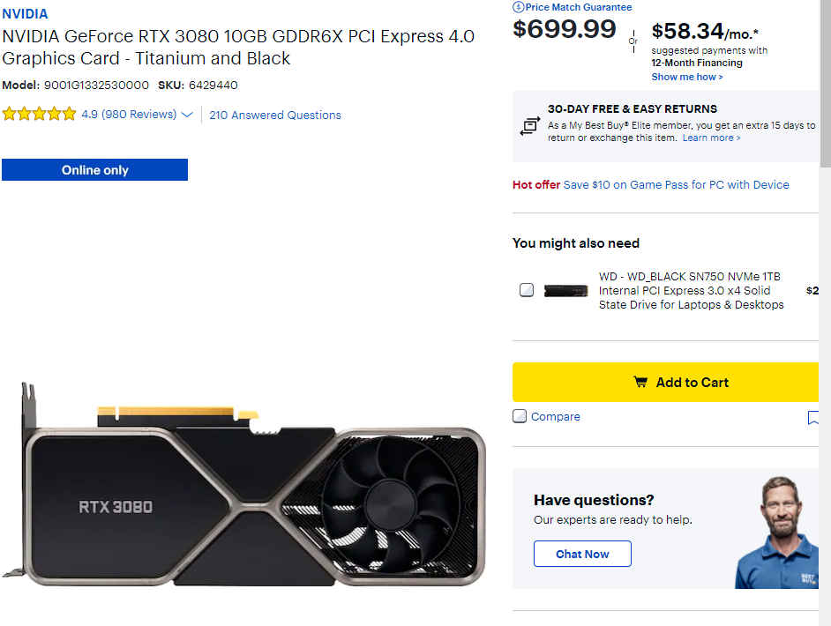This screenshot has width=831, height=626.
Task: Click the save bookmark icon beside Compare
Action: pos(813,418)
